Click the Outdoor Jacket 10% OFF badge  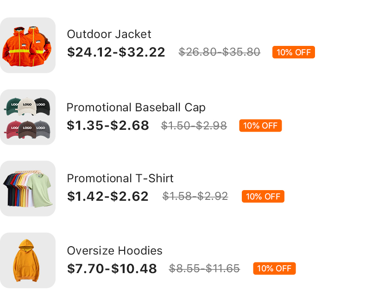(x=293, y=52)
